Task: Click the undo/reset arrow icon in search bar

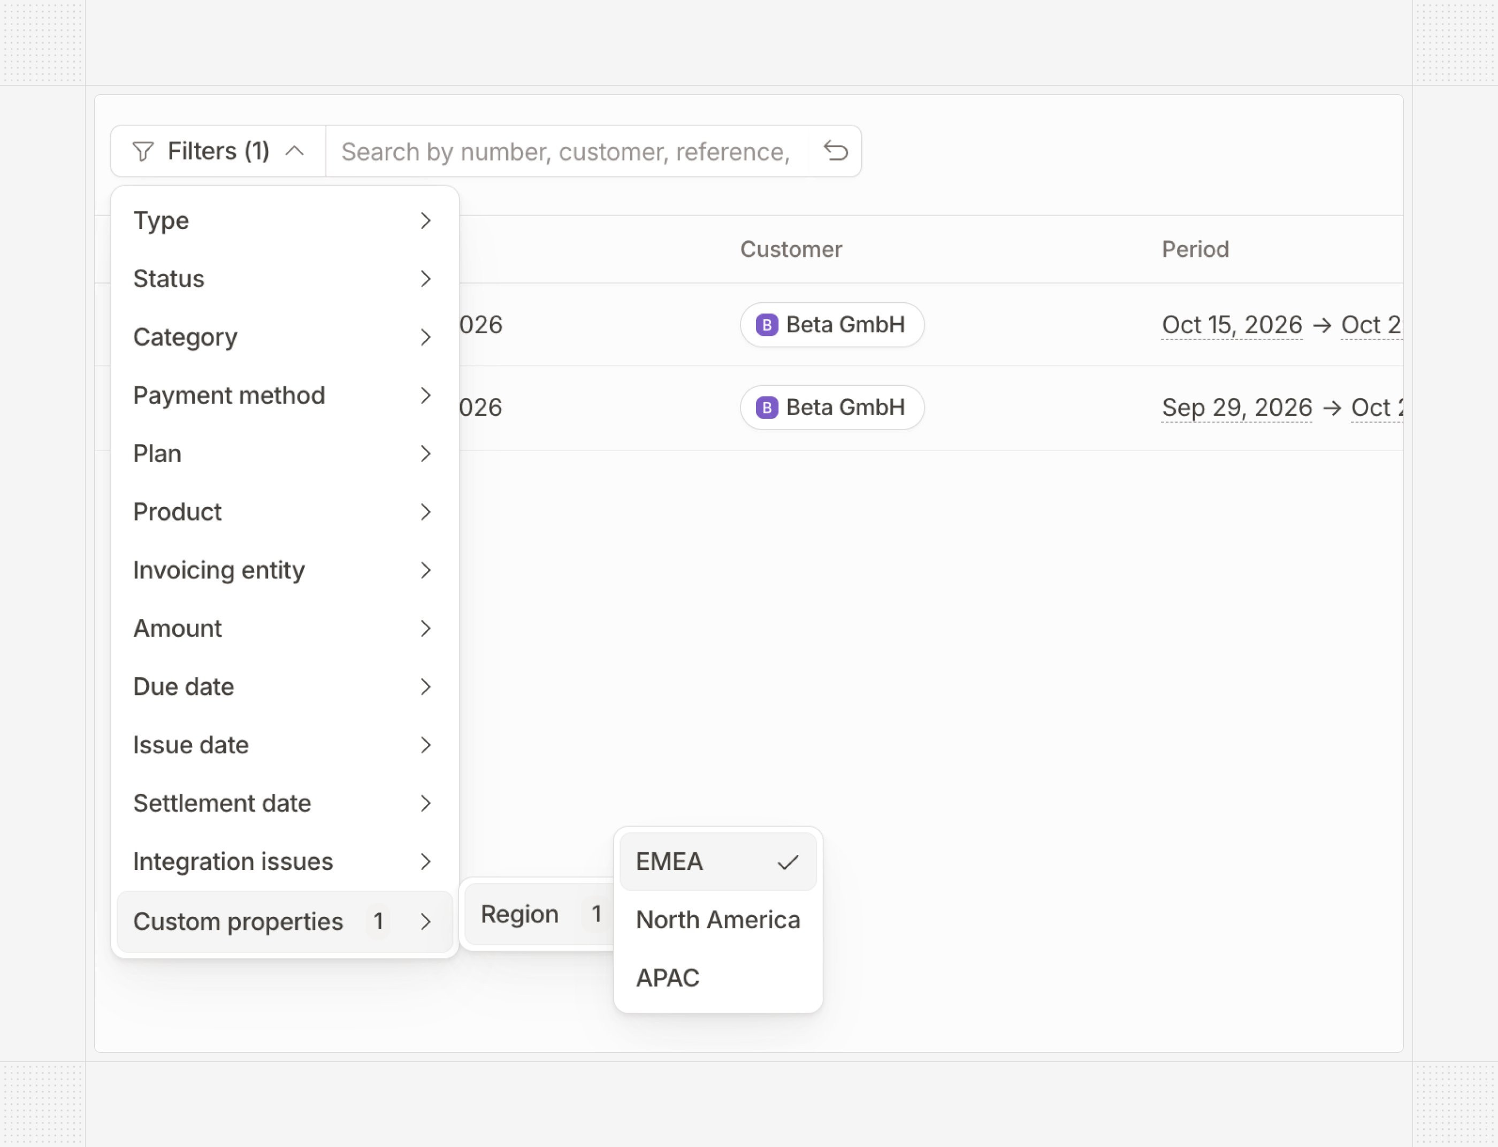Action: (x=836, y=151)
